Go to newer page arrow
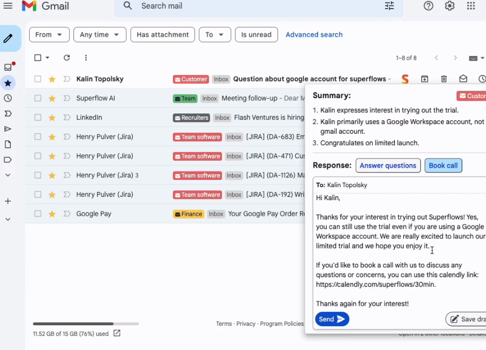Viewport: 486px width, 350px height. (436, 58)
